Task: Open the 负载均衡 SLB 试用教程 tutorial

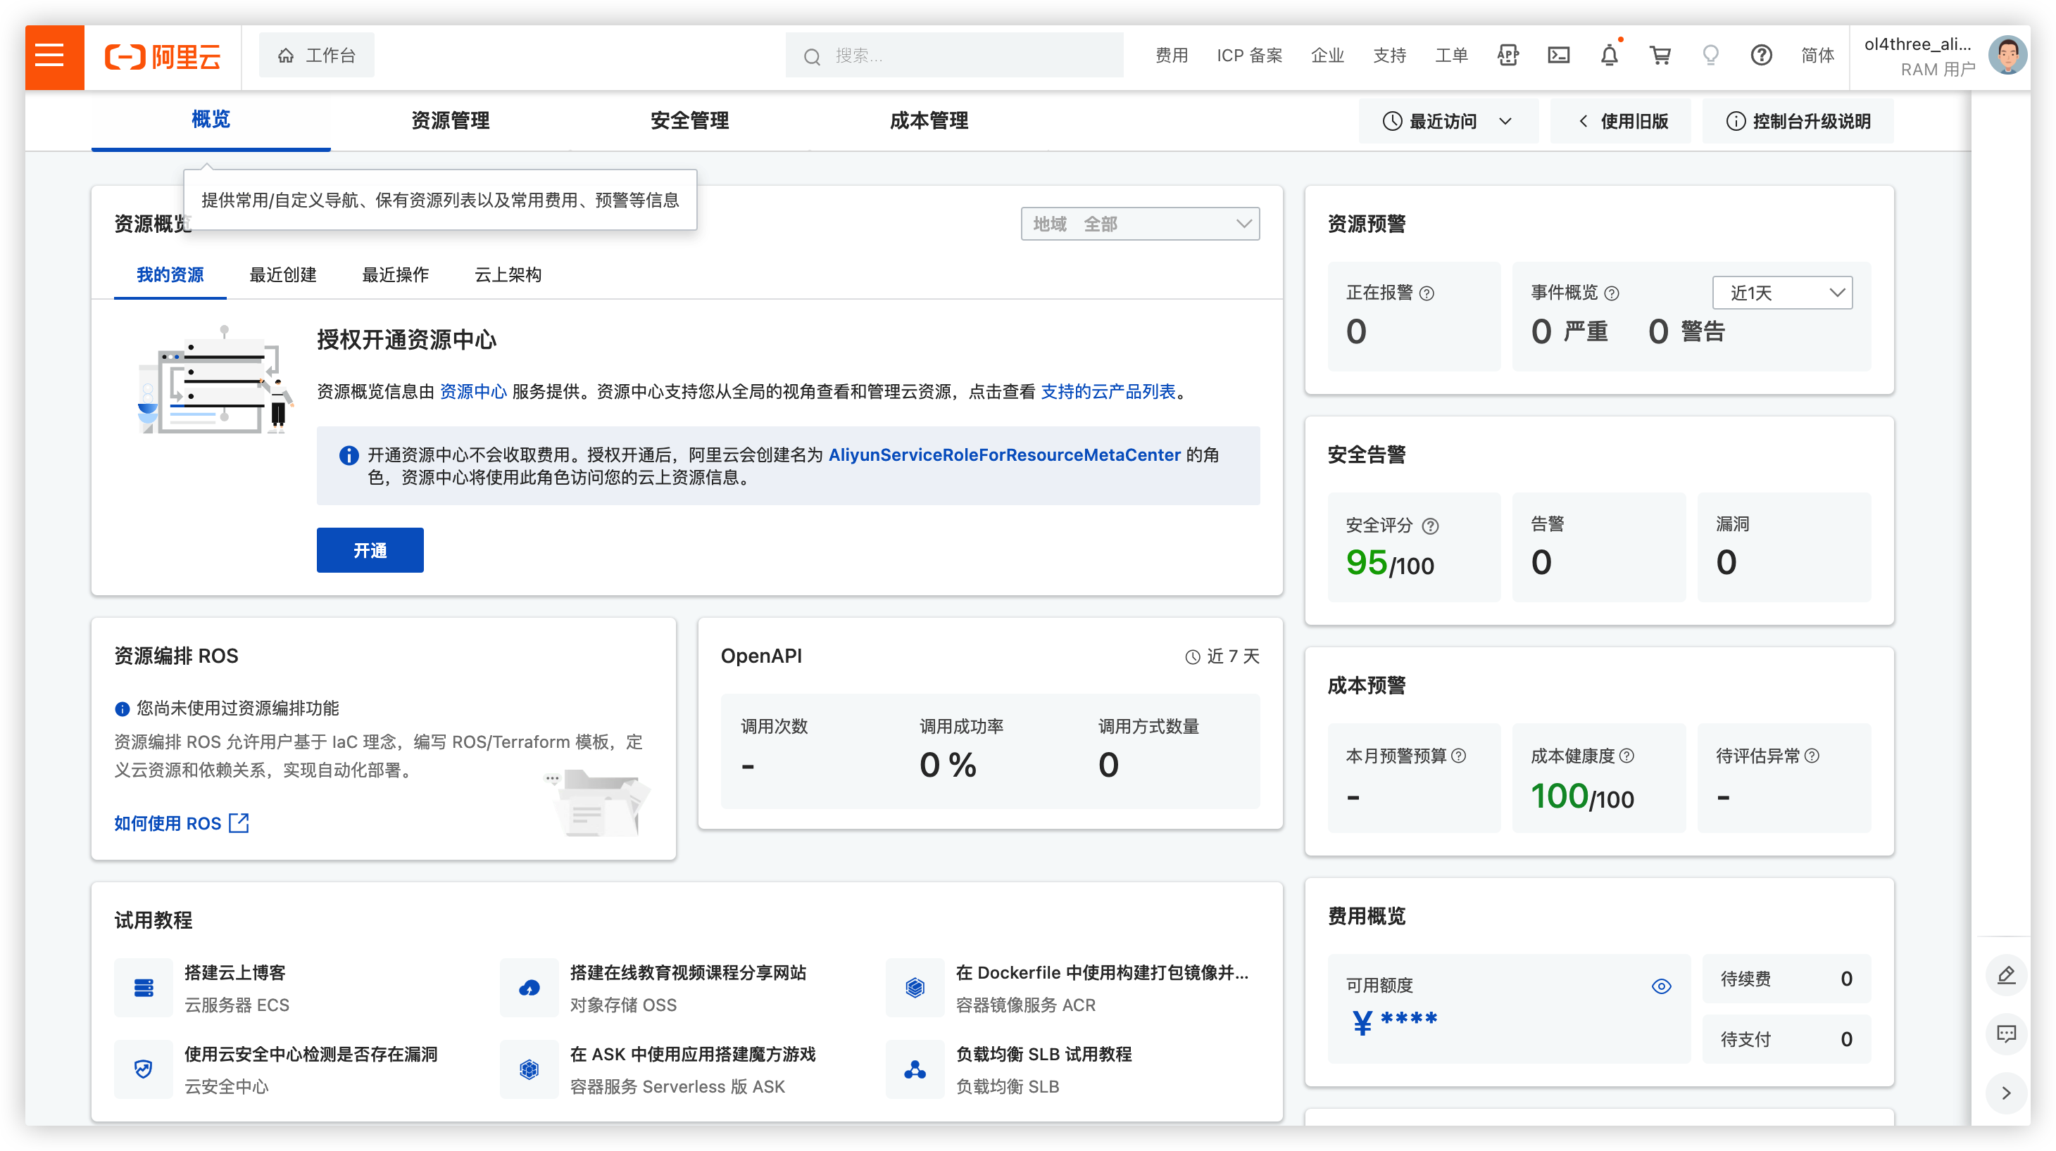Action: click(1044, 1054)
